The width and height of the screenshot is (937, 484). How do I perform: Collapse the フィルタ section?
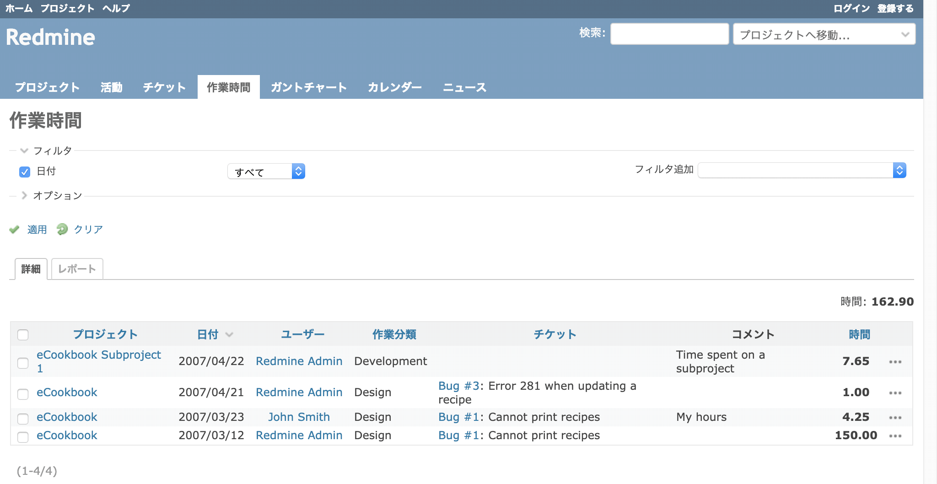pos(46,151)
